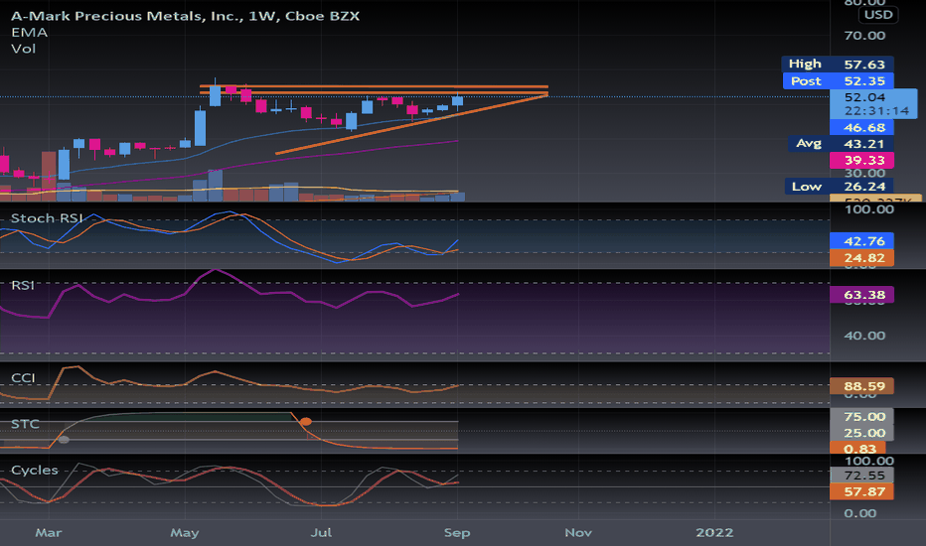Viewport: 926px width, 546px height.
Task: Click the Stoch RSI 24.82 value
Action: (x=861, y=258)
